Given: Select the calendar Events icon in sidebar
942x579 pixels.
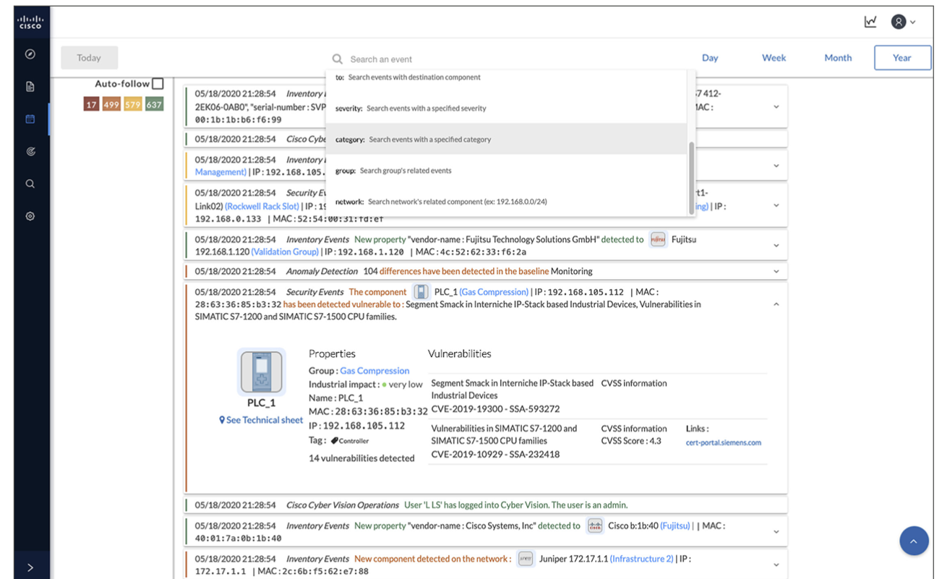Looking at the screenshot, I should click(30, 119).
